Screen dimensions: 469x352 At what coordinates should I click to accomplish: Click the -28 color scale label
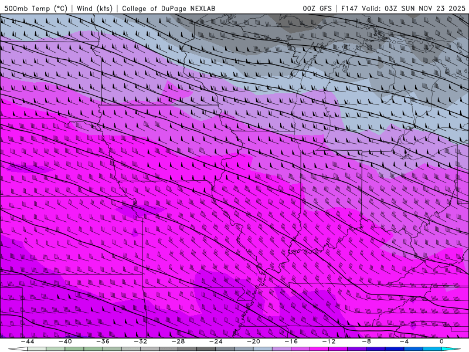pyautogui.click(x=178, y=341)
